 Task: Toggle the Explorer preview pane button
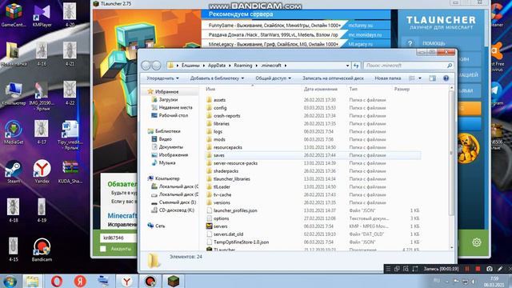[432, 78]
